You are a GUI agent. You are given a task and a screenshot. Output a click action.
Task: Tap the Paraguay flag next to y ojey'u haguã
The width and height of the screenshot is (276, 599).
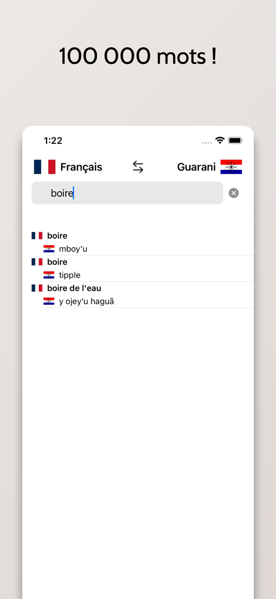(x=49, y=301)
